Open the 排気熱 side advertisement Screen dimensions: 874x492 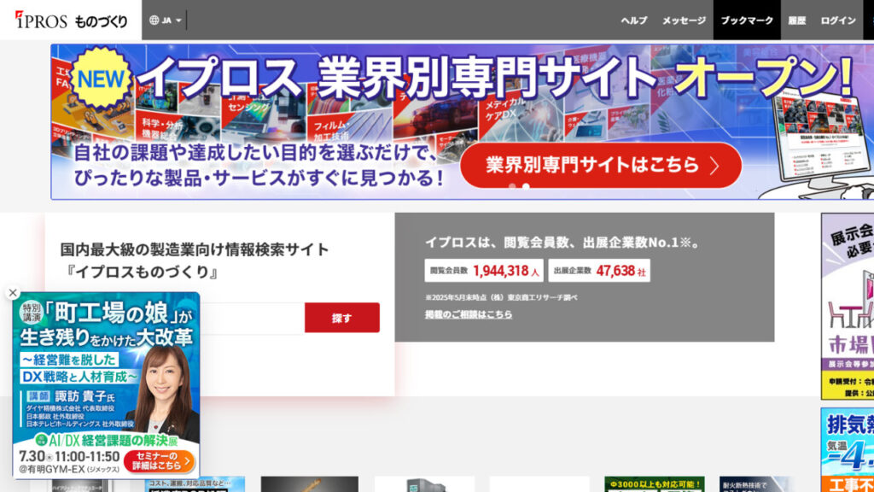(848, 449)
